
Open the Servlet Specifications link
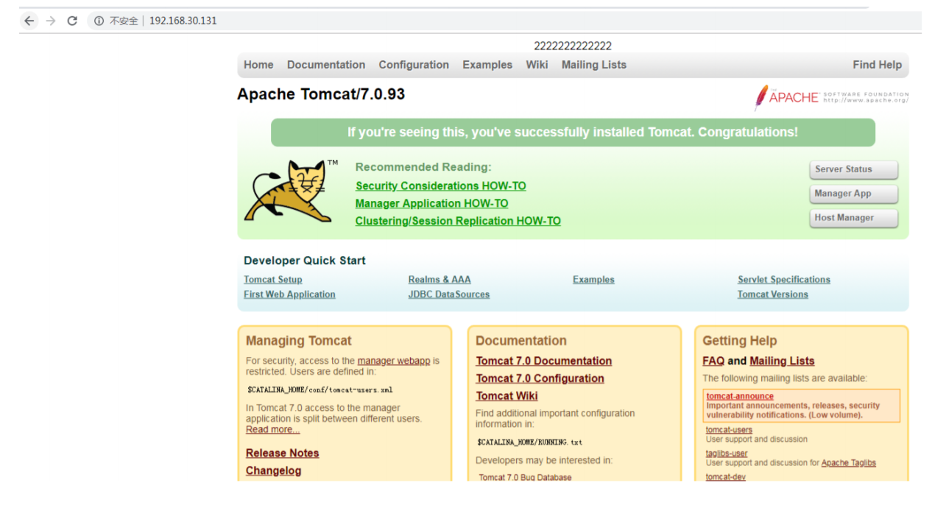[784, 280]
